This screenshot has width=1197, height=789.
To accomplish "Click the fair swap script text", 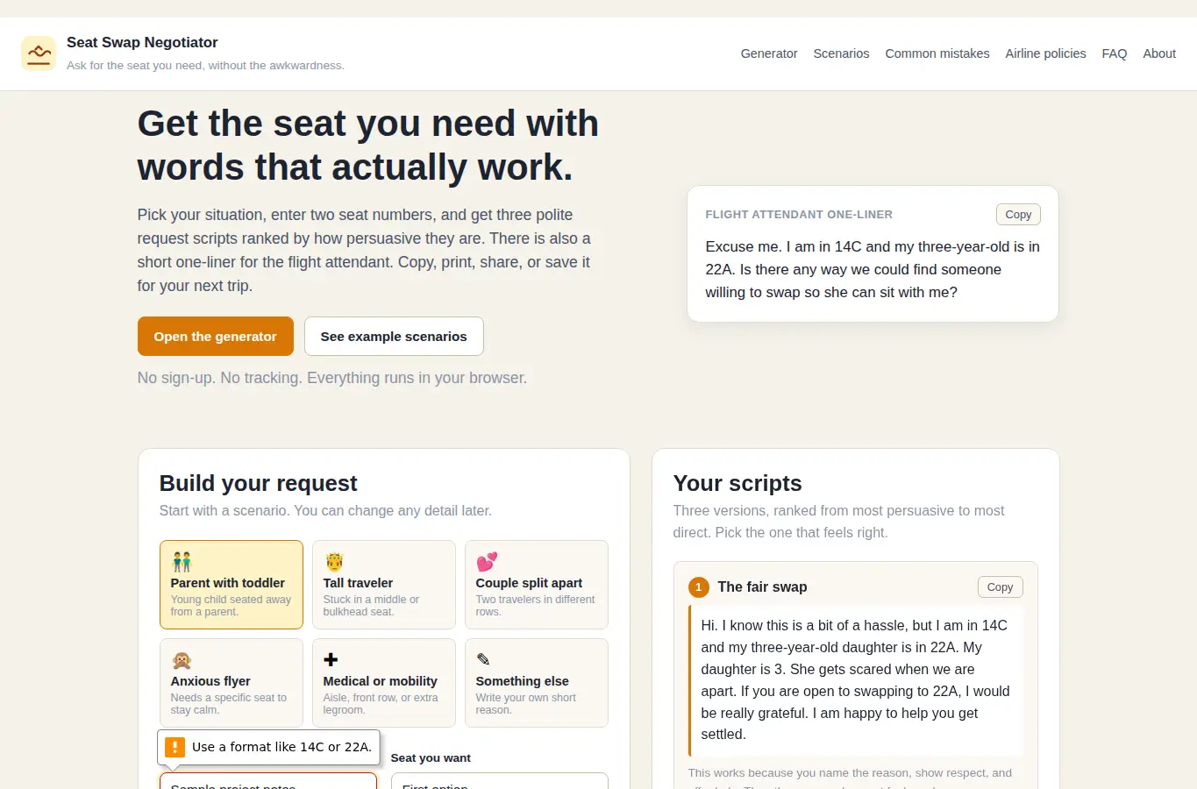I will (x=856, y=679).
